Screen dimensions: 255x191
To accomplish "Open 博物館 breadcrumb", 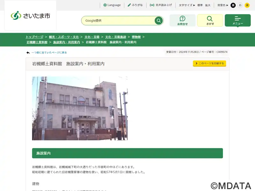I will coord(136,37).
